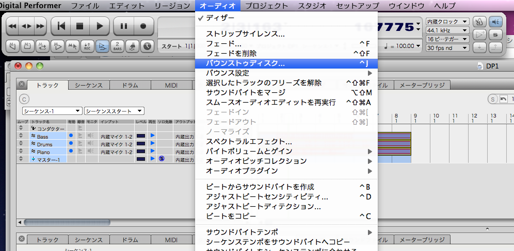Toggle the highlighted audible mode speaker icon
The height and width of the screenshot is (251, 514).
click(495, 22)
